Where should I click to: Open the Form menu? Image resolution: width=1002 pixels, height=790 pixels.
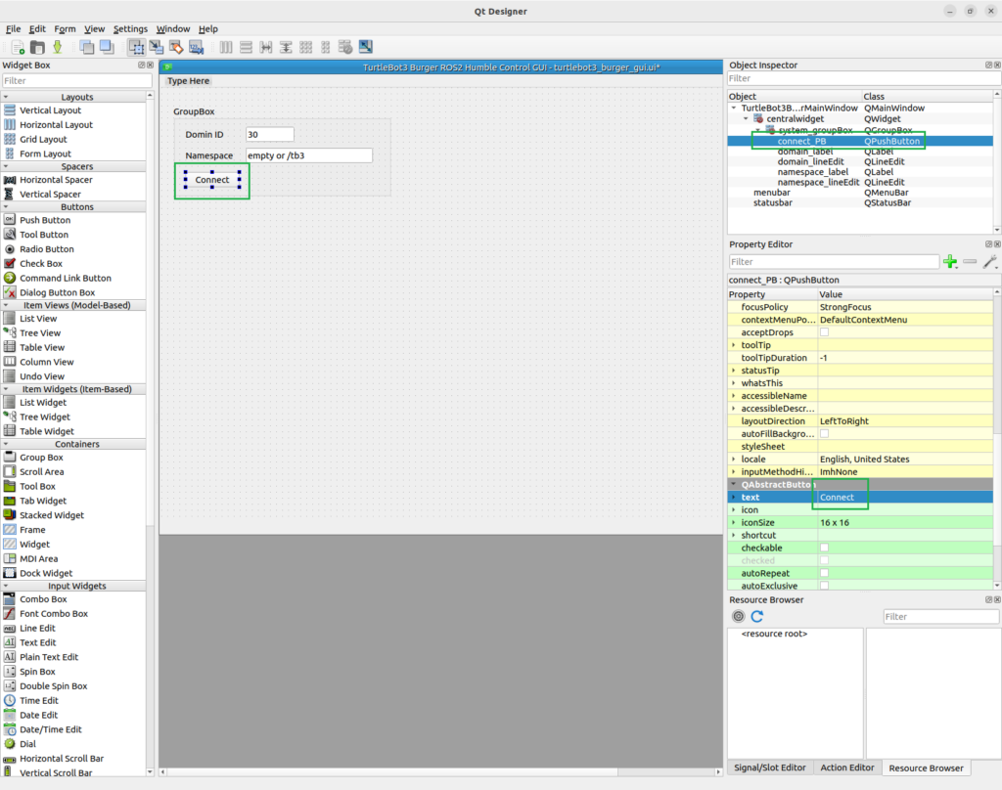coord(65,28)
